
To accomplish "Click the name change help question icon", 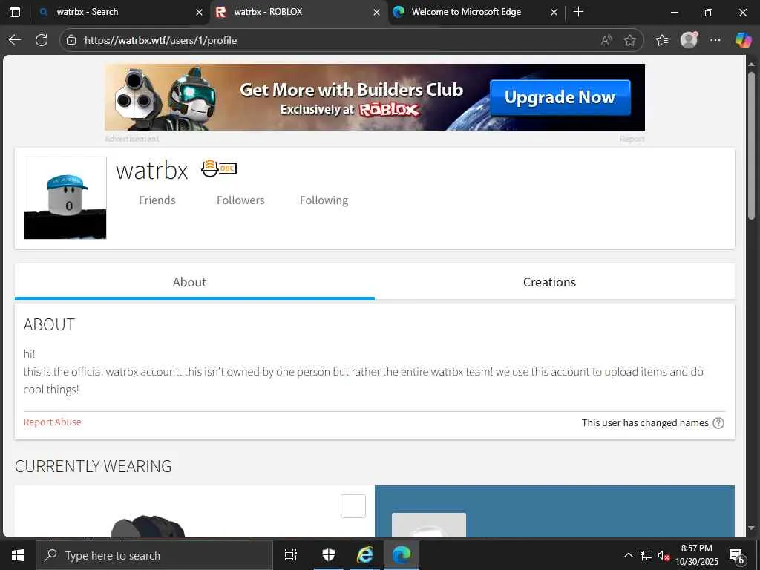I will (x=718, y=422).
